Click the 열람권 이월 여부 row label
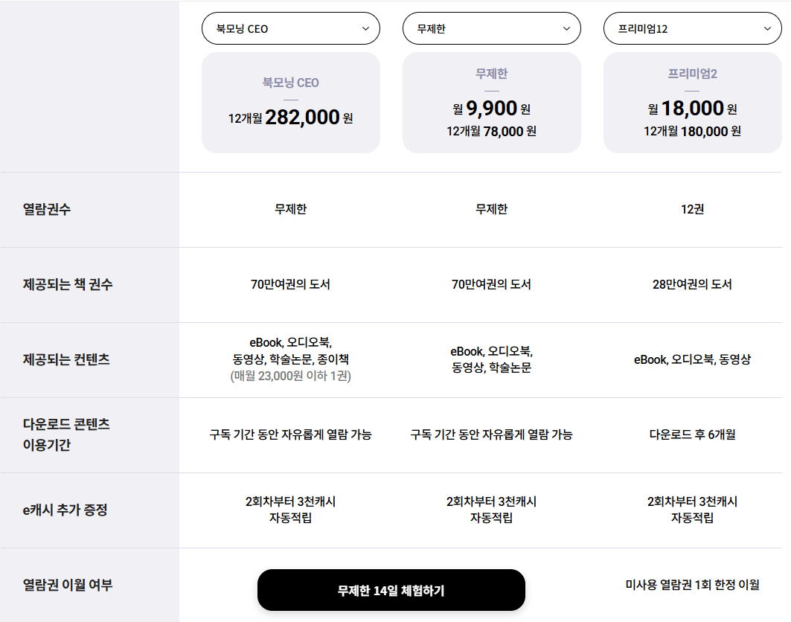This screenshot has width=791, height=622. [x=68, y=585]
